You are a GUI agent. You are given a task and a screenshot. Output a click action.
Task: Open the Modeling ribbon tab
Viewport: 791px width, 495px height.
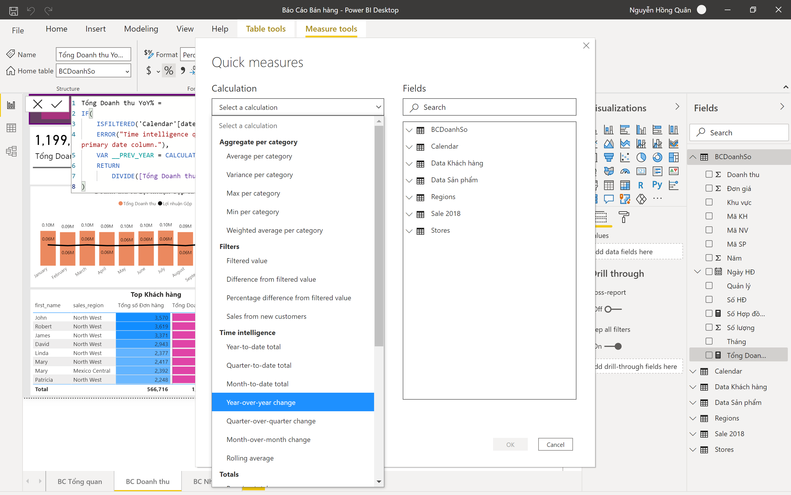click(x=141, y=29)
